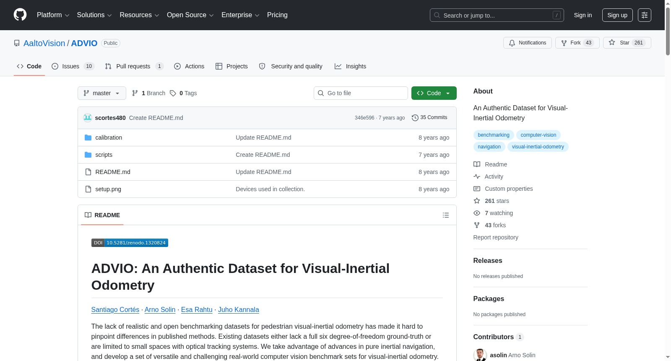Image resolution: width=671 pixels, height=361 pixels.
Task: Open the Actions tab
Action: pos(189,66)
